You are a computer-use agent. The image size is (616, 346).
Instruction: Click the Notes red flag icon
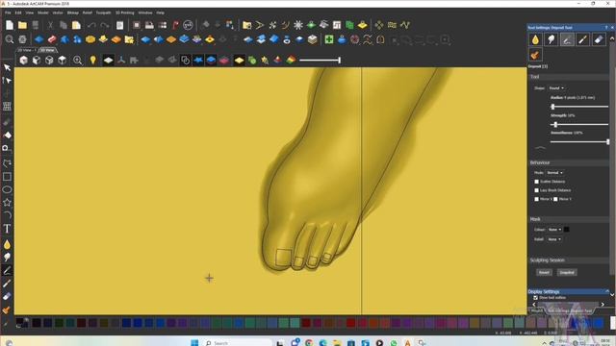(175, 25)
